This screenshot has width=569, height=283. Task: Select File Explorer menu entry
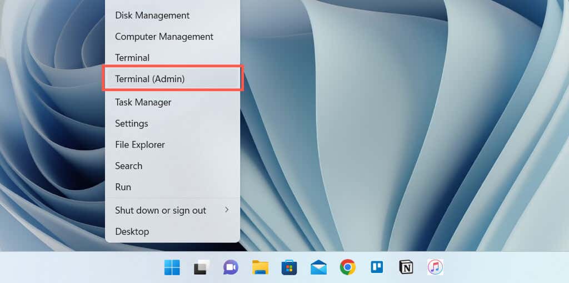172,145
